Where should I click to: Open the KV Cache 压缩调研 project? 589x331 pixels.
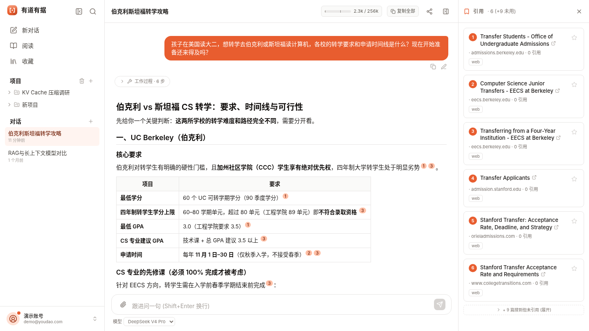46,93
